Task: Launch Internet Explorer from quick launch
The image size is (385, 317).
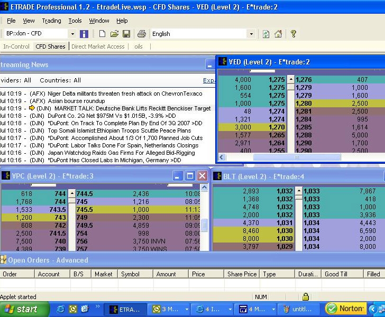Action: coord(60,309)
